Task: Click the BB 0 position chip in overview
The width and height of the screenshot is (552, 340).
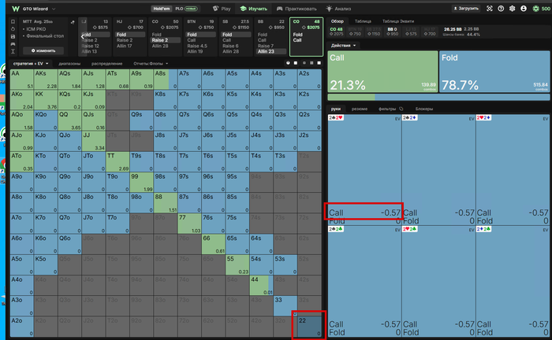Action: coord(392,31)
